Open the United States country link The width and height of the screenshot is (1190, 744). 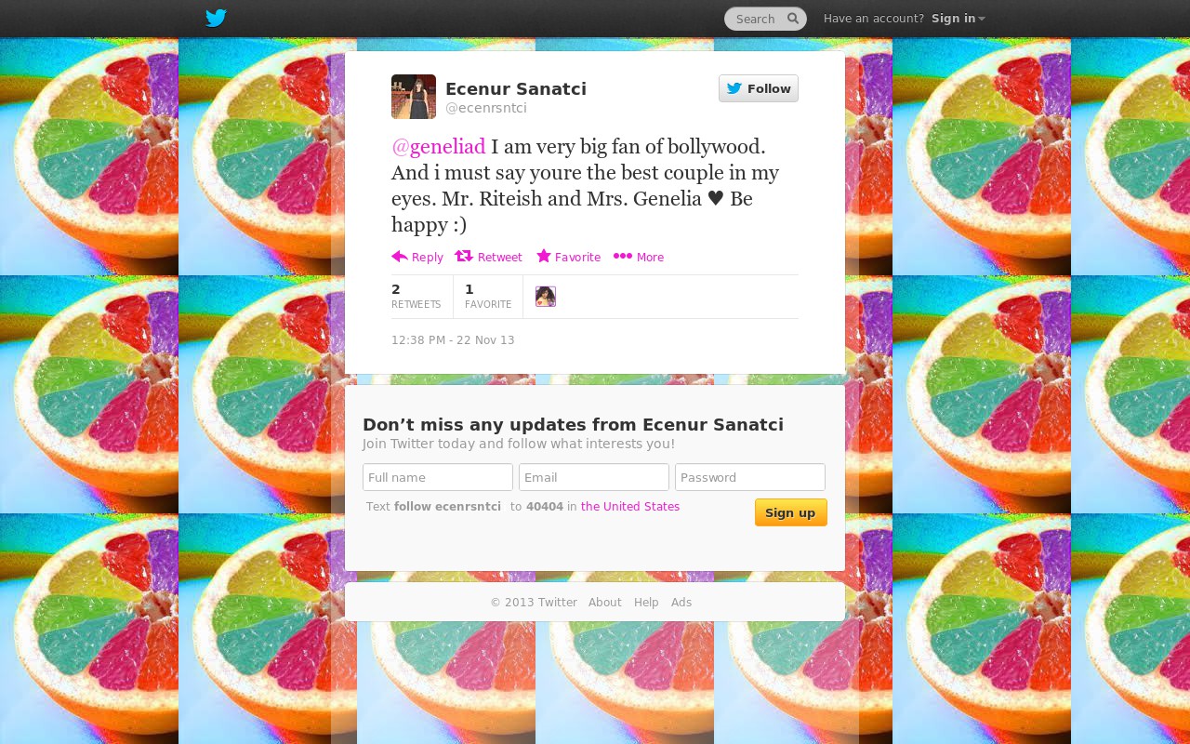coord(630,507)
